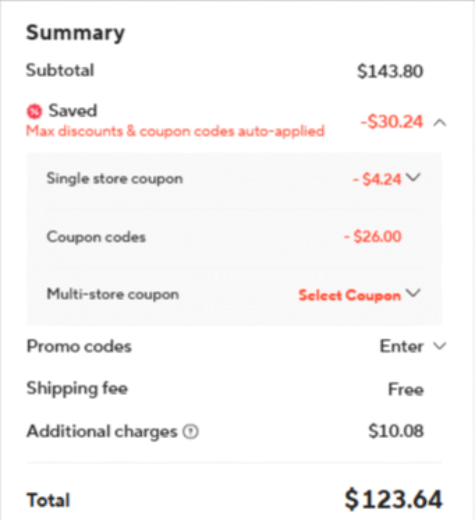Expand the Single store coupon chevron
This screenshot has width=475, height=520.
414,178
